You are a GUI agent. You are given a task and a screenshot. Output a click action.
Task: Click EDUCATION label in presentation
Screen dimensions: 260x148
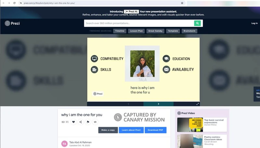click(181, 59)
